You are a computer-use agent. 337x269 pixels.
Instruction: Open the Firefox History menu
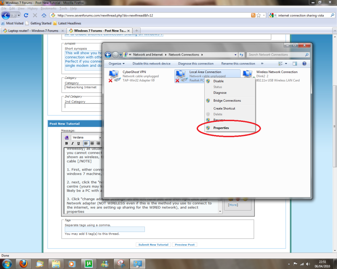32,8
